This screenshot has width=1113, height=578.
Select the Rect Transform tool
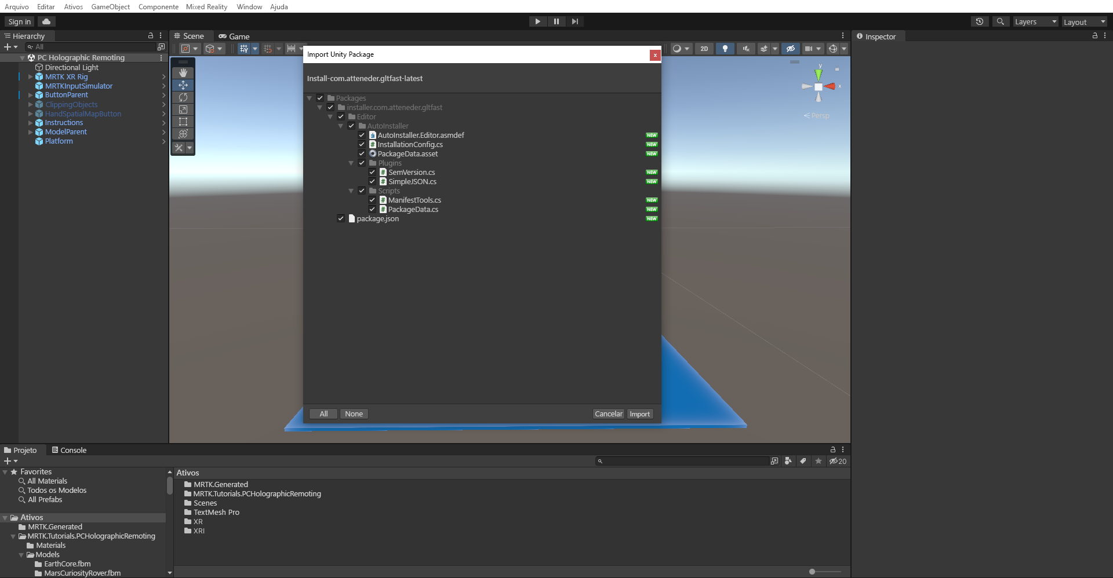pos(183,122)
